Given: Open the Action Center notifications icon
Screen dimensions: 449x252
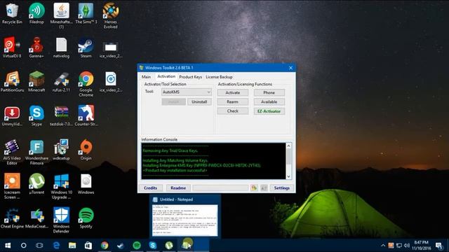Looking at the screenshot, I should pyautogui.click(x=438, y=246).
